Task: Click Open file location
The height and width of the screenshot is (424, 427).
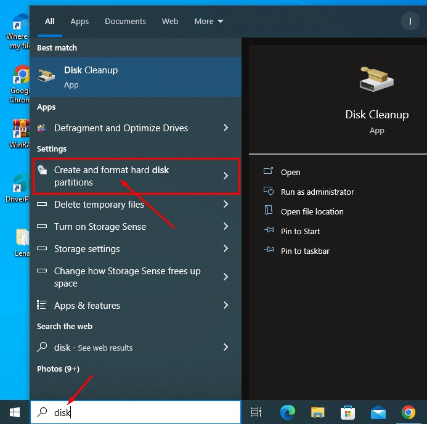Action: [x=312, y=211]
